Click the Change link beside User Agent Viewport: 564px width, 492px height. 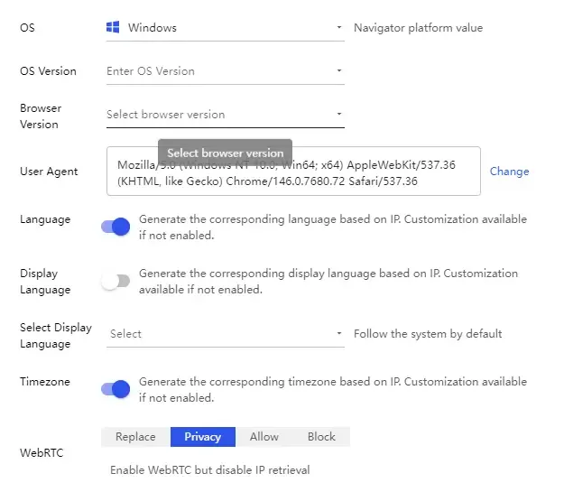(509, 172)
